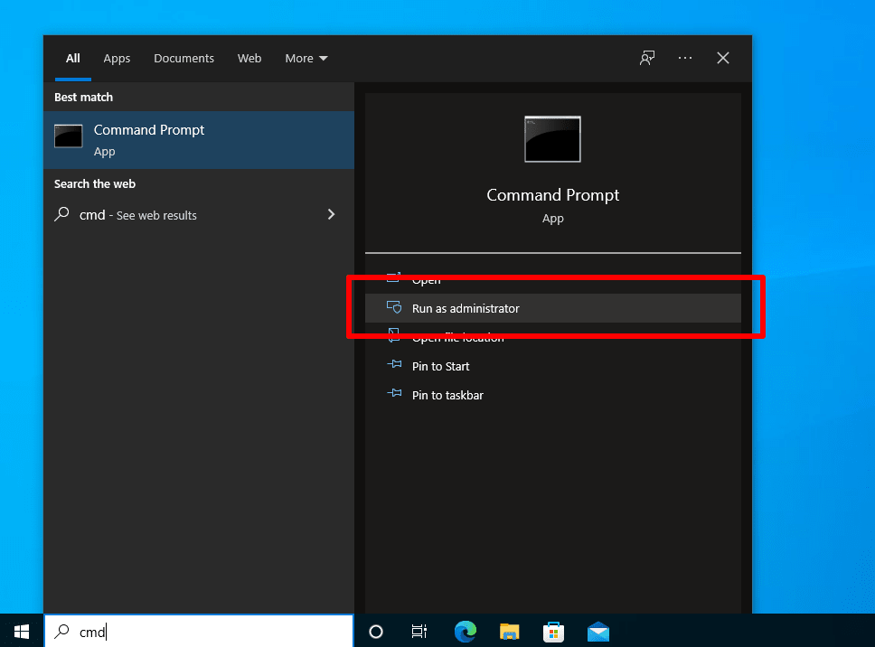Screen dimensions: 875x647
Task: Click the large Command Prompt preview icon
Action: point(552,139)
